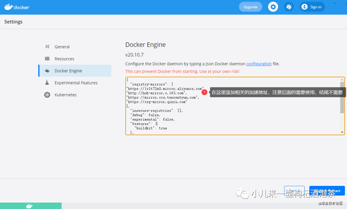Click the user avatar icon in Sign in

pyautogui.click(x=305, y=7)
